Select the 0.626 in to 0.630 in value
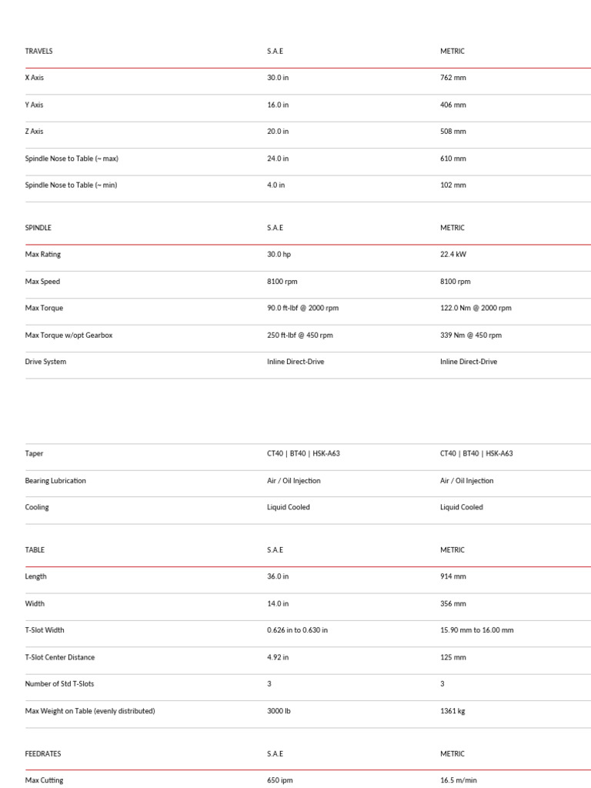Image resolution: width=591 pixels, height=788 pixels. [x=297, y=630]
